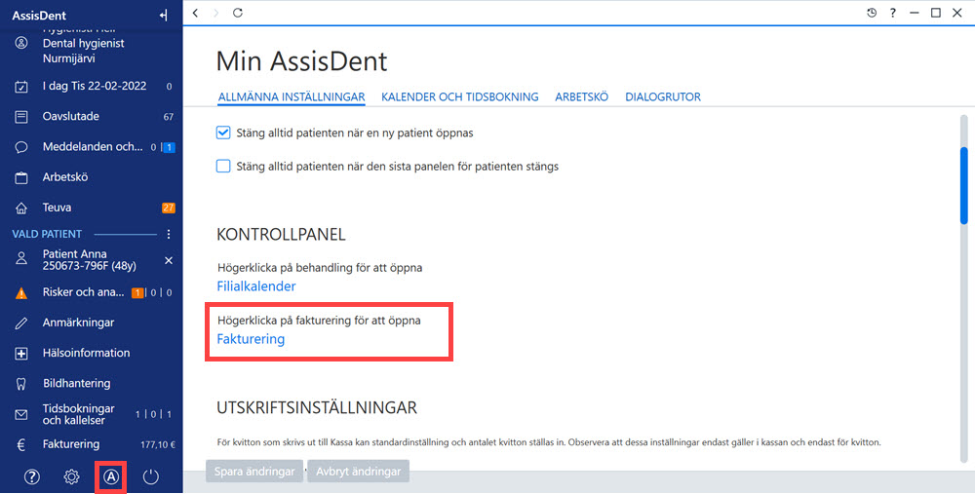Enable close patient when last panel closes
This screenshot has width=975, height=494.
pos(223,166)
